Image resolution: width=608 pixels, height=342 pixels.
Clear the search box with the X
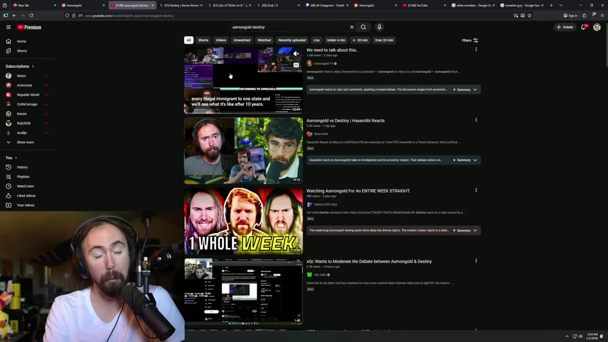click(352, 27)
